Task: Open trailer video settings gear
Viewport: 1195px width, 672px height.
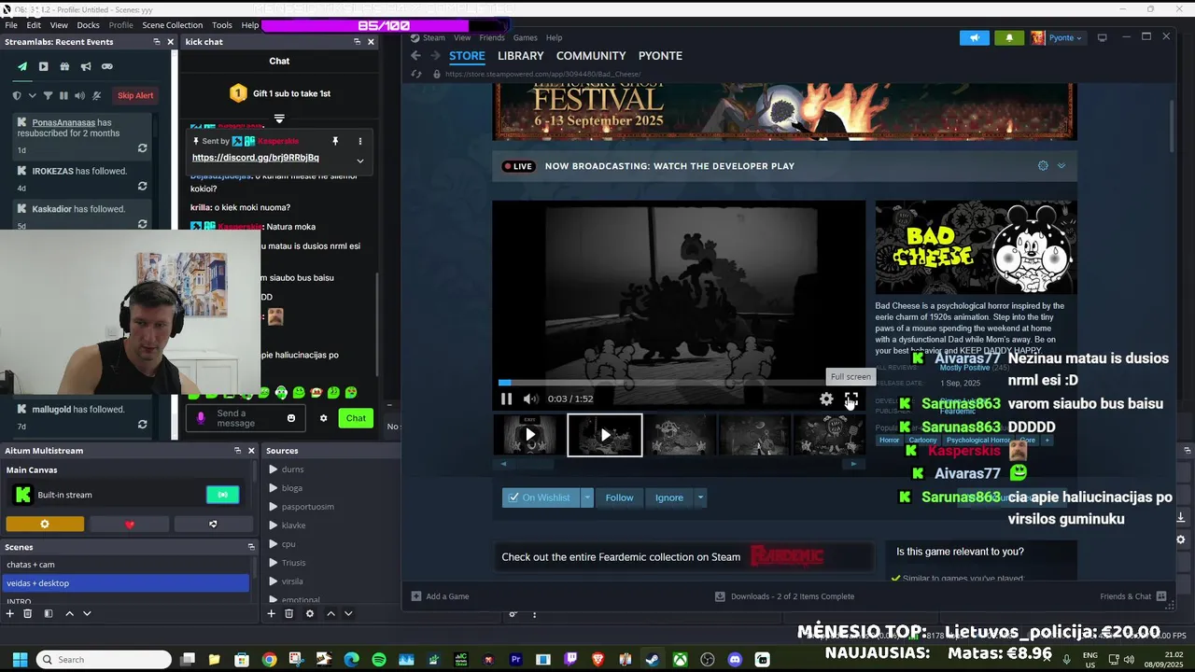Action: tap(826, 399)
